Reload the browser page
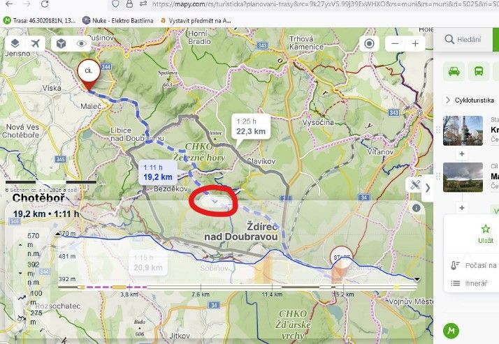Screen dimensions: 499x344 coord(45,3)
